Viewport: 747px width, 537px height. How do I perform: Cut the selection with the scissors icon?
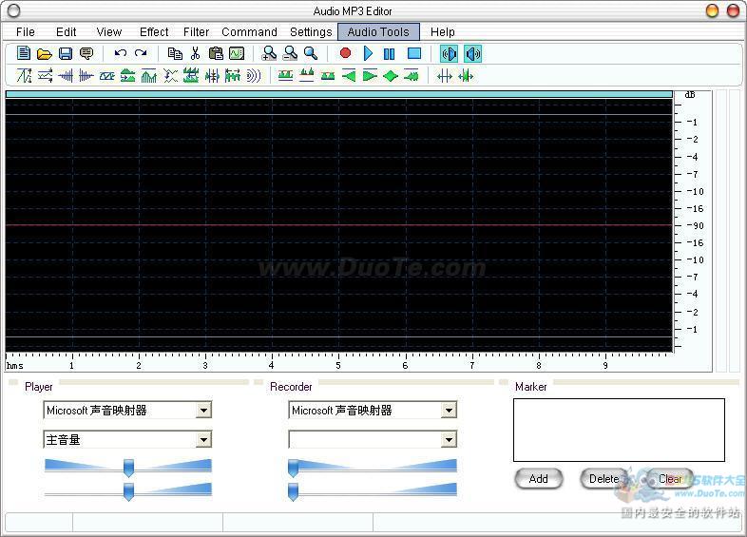click(x=195, y=53)
